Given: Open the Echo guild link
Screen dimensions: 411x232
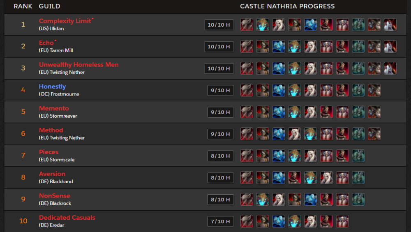Looking at the screenshot, I should click(x=46, y=43).
